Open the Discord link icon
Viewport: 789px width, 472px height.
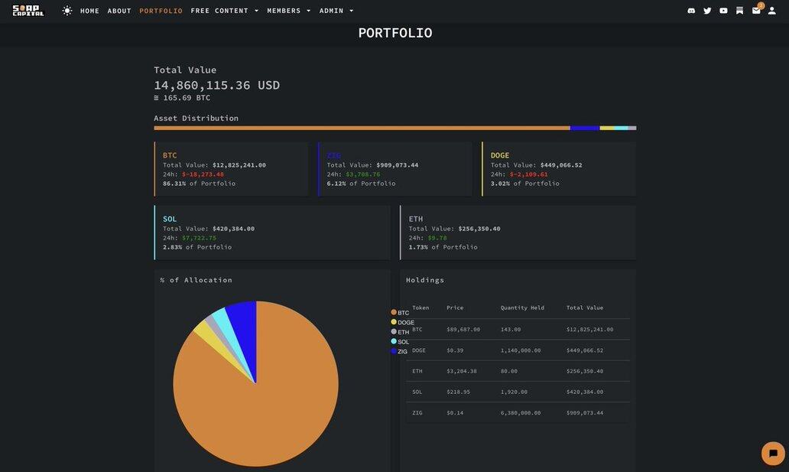click(691, 11)
